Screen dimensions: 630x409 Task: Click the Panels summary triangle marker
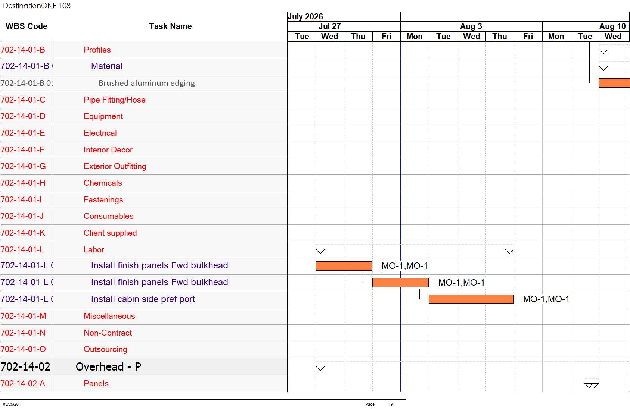592,386
